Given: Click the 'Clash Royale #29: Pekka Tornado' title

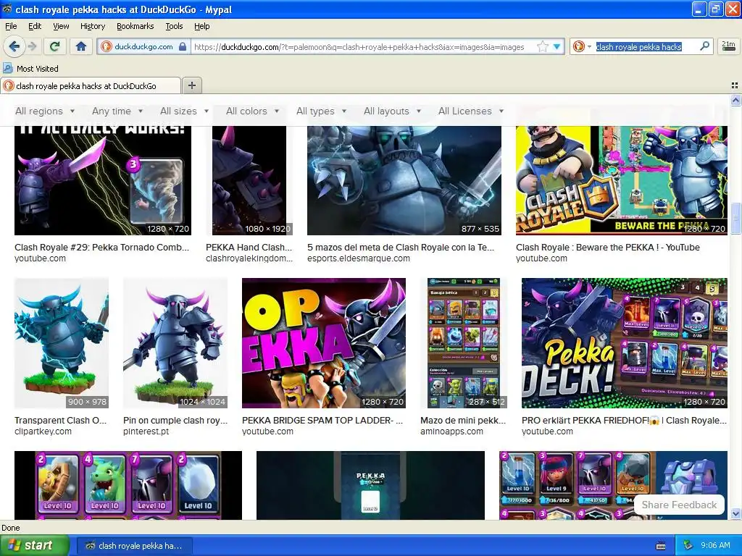Looking at the screenshot, I should click(x=101, y=248).
